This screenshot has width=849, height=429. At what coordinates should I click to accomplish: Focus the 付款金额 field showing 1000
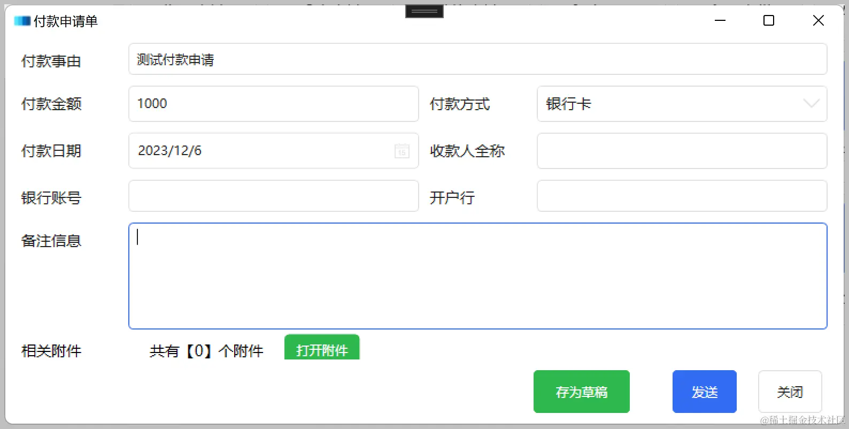[x=274, y=104]
